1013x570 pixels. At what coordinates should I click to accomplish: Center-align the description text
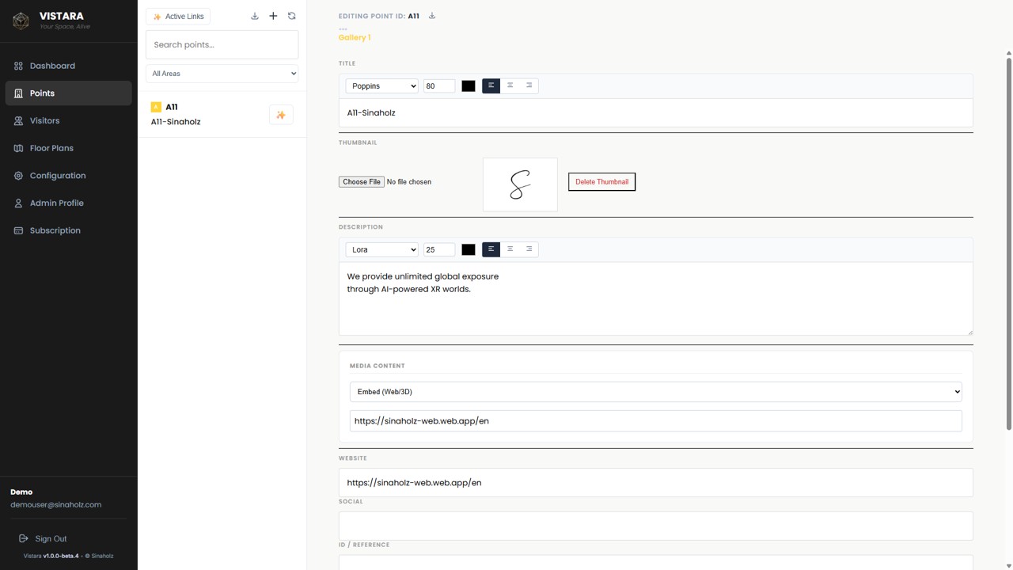point(510,249)
